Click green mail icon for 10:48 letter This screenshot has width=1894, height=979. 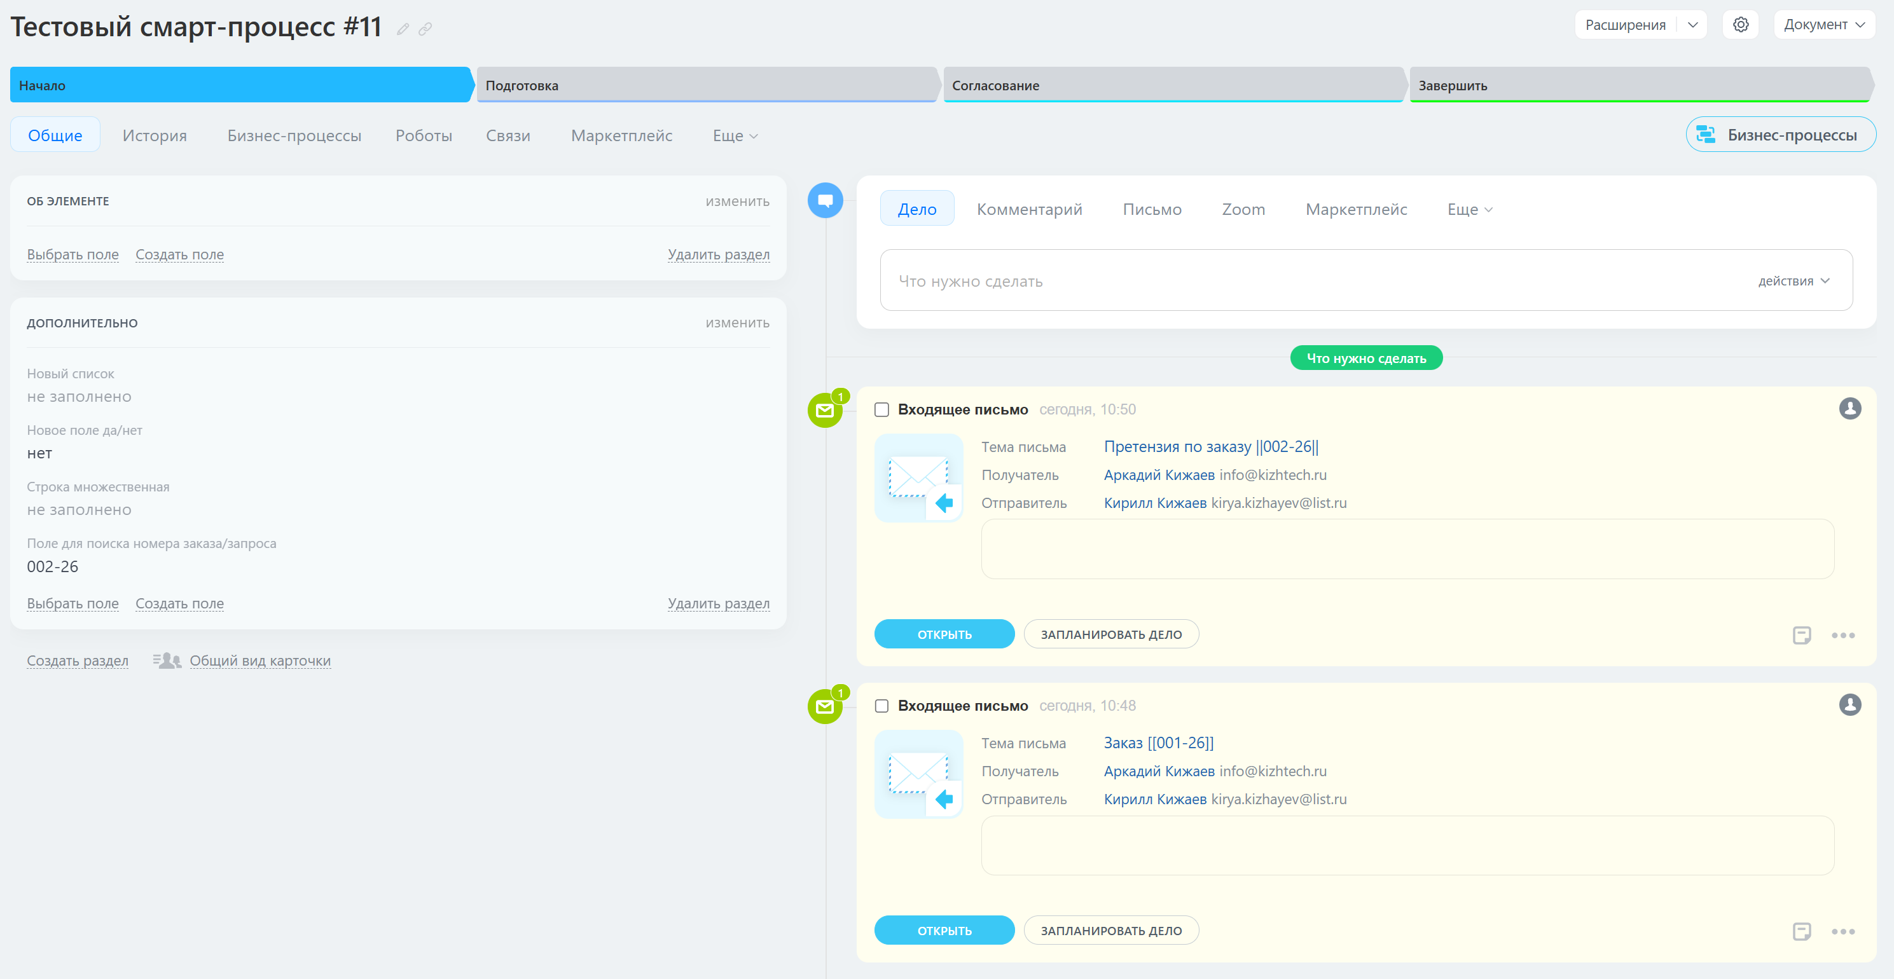coord(825,707)
